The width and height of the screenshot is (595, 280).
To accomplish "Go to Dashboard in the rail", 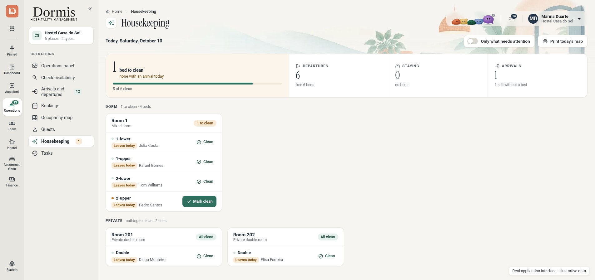I will tap(12, 69).
